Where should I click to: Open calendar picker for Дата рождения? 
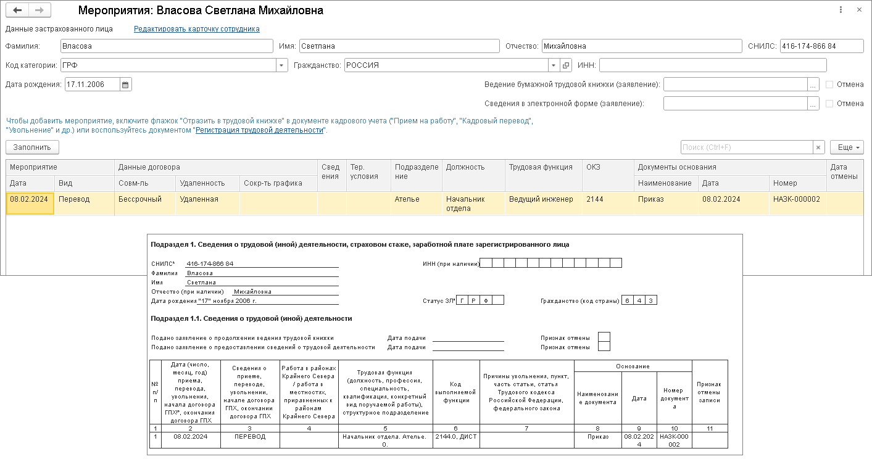(x=125, y=85)
